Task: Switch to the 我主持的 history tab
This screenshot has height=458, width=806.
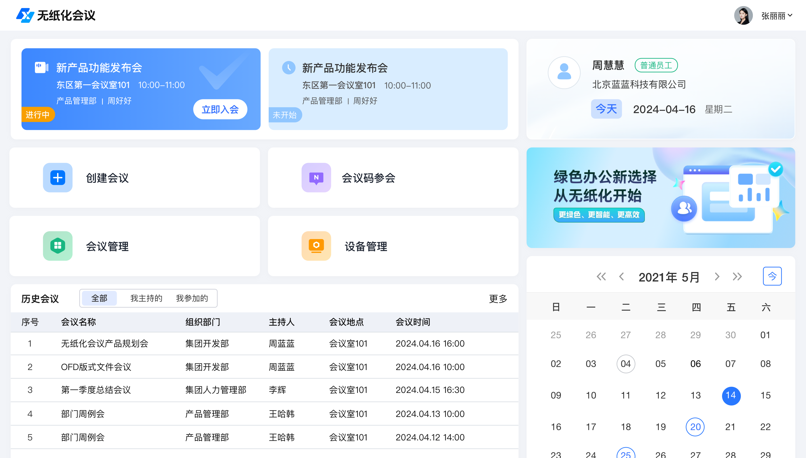Action: 146,298
